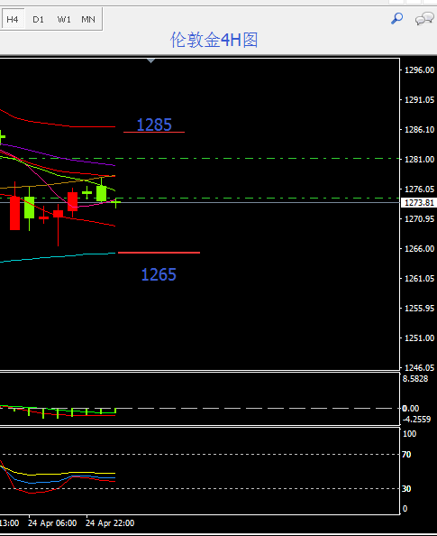Click the blue 1285 resistance label

point(154,125)
